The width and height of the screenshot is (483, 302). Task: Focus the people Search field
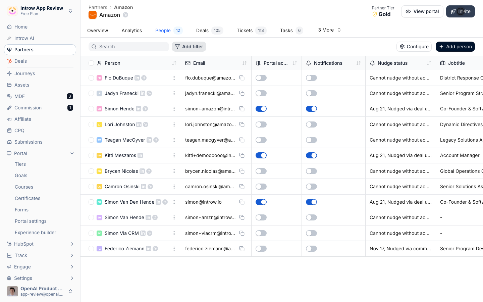point(129,47)
